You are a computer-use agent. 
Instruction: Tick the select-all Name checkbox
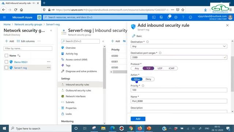point(6,55)
